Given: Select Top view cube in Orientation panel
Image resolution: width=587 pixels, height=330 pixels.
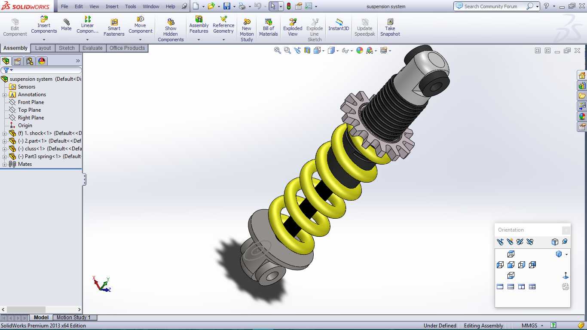Looking at the screenshot, I should tap(511, 254).
